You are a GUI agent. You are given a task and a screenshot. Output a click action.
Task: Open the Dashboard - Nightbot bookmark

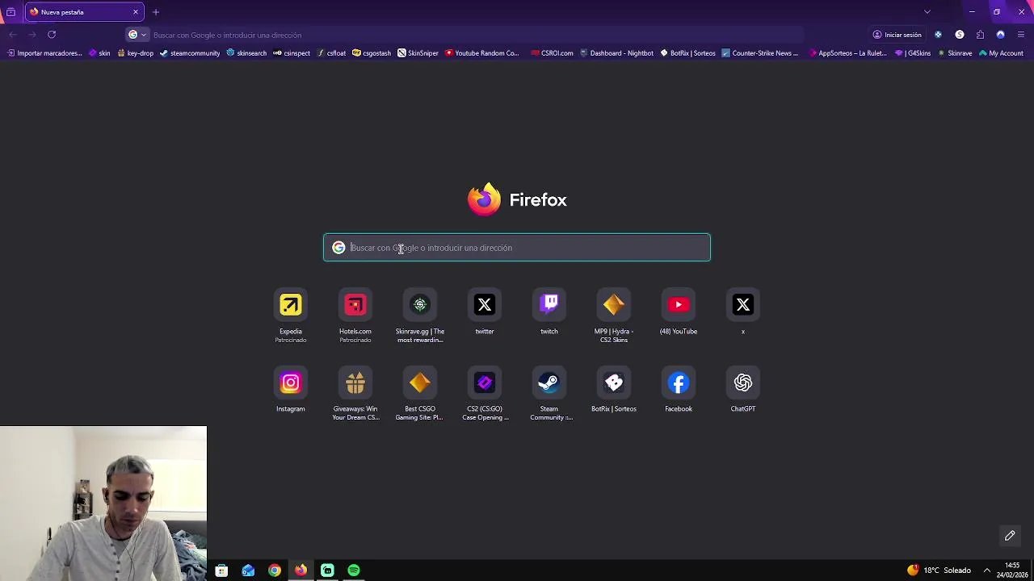click(x=616, y=53)
